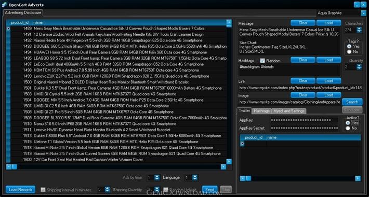The image size is (369, 197).
Task: Click the horizontal scrollbar thumb below the product list
Action: click(15, 167)
